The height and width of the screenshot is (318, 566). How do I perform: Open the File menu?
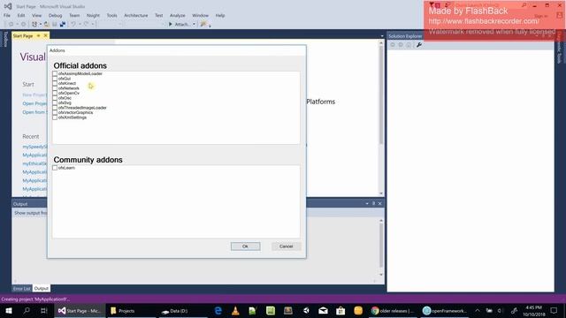coord(7,16)
